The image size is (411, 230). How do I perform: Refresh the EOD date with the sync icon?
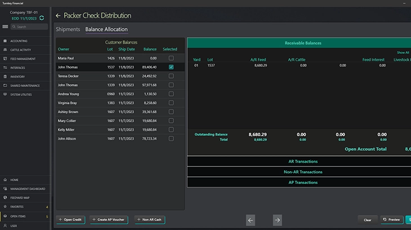click(x=42, y=18)
